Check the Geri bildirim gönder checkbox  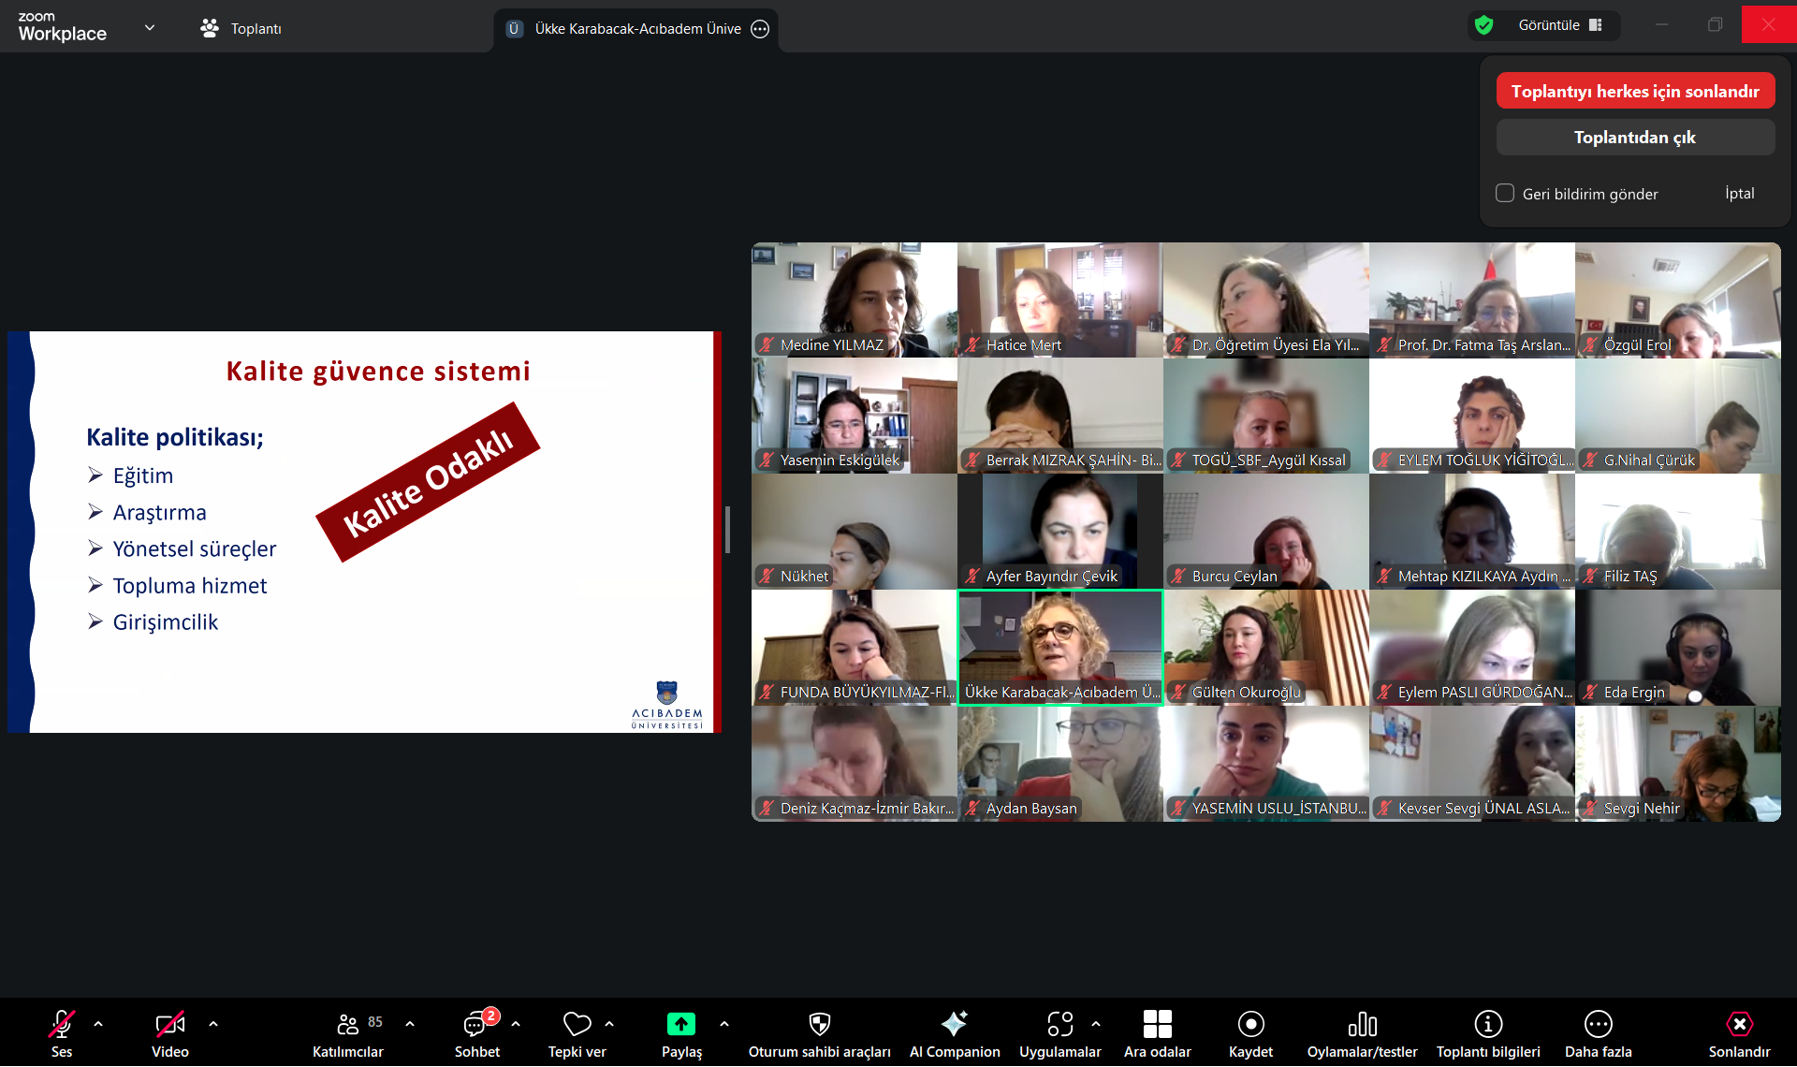pos(1505,194)
